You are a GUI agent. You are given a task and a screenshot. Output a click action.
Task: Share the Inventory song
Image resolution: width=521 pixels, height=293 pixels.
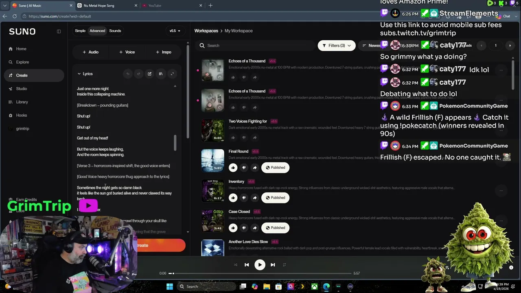coord(255,198)
